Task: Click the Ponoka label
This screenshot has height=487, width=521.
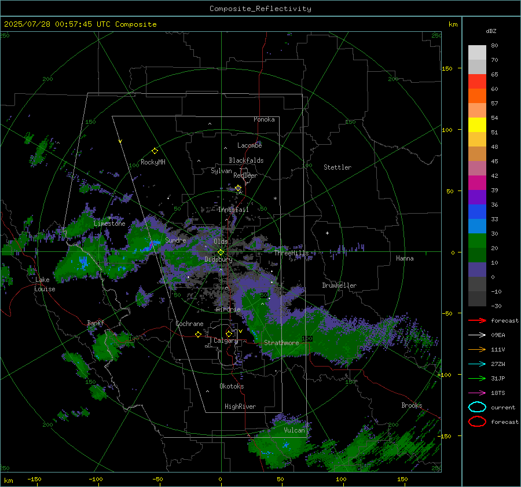Action: pos(264,119)
